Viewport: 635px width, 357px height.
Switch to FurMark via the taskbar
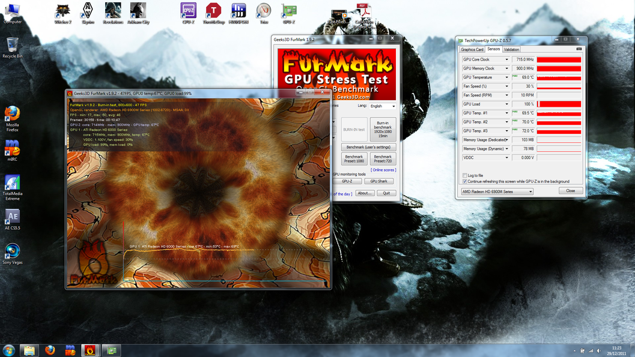pyautogui.click(x=90, y=350)
